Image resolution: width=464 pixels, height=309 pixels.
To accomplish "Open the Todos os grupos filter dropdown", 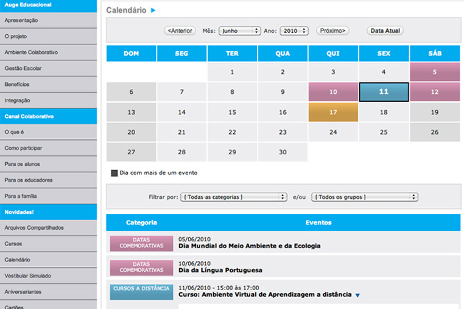I will (364, 197).
